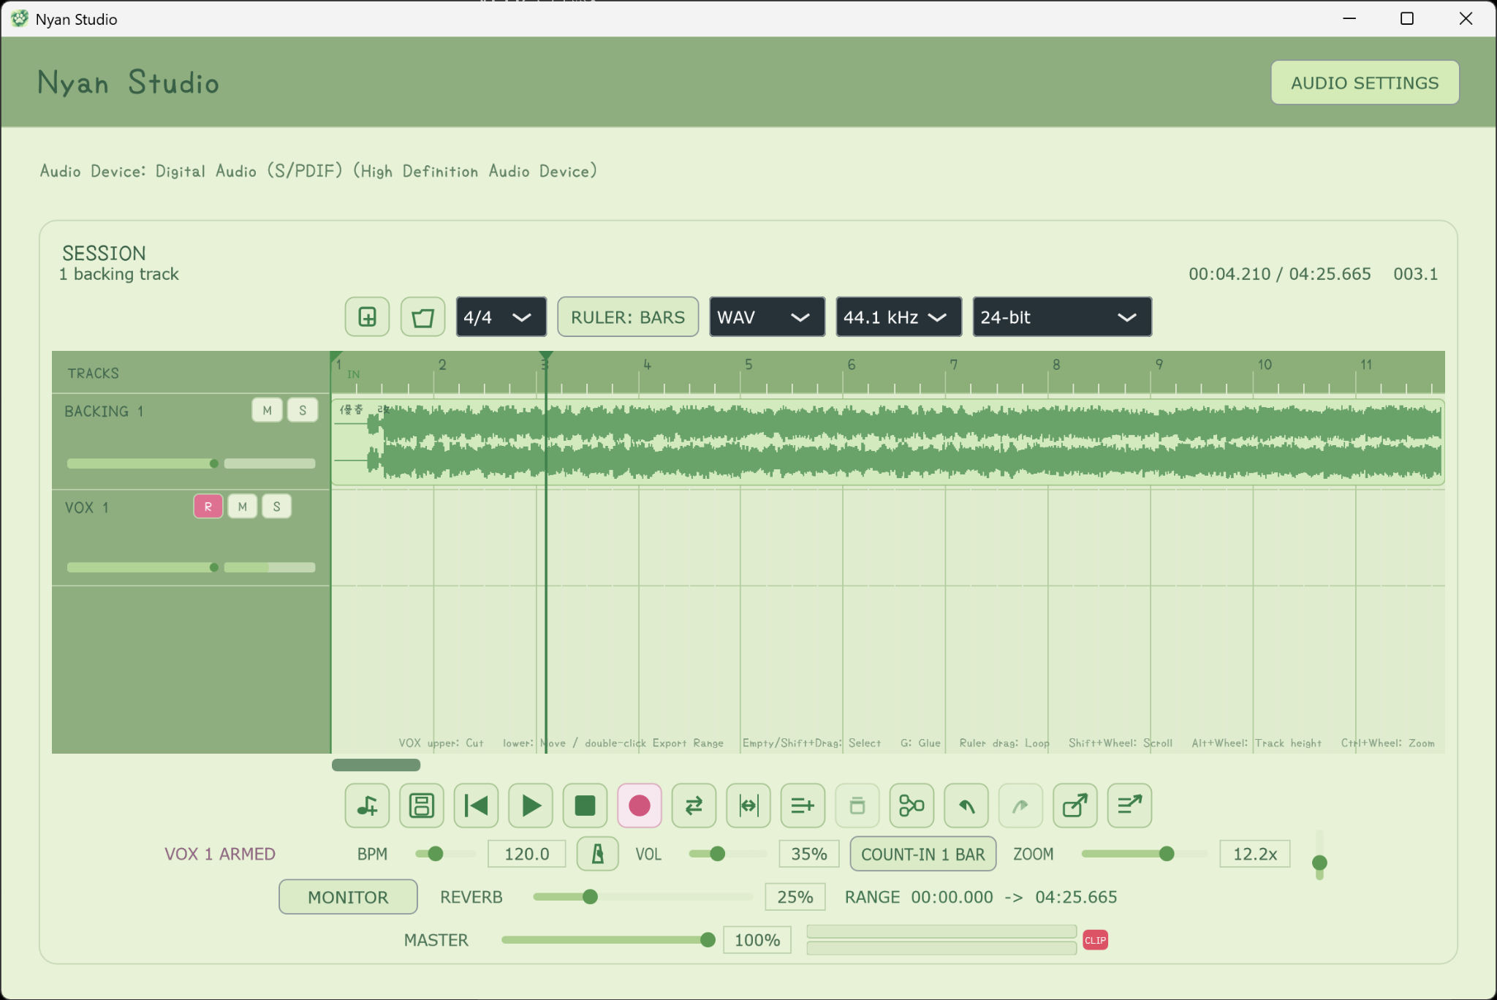Click the open session folder icon
Screen dimensions: 1497x1000
click(x=422, y=317)
